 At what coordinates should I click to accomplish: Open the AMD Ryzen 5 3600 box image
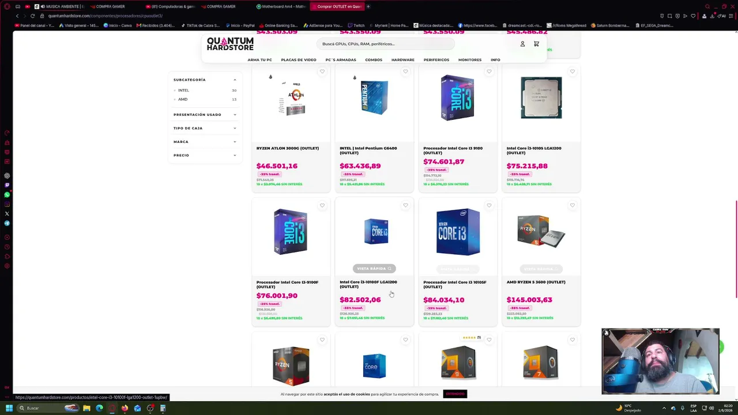pyautogui.click(x=541, y=231)
